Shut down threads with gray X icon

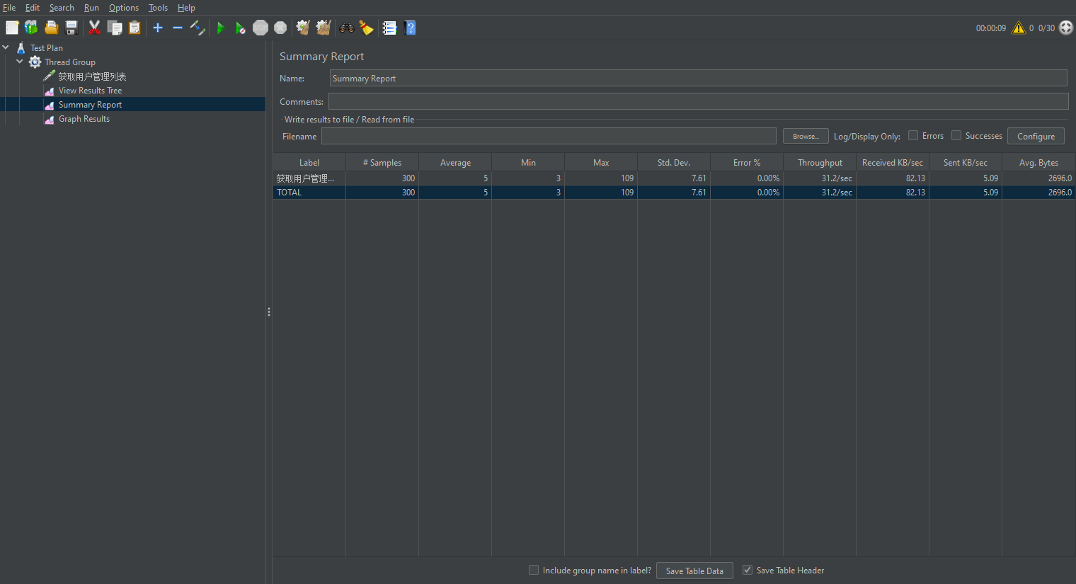(x=280, y=28)
